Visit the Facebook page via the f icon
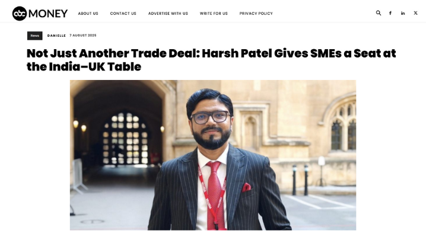The height and width of the screenshot is (237, 426). (390, 13)
